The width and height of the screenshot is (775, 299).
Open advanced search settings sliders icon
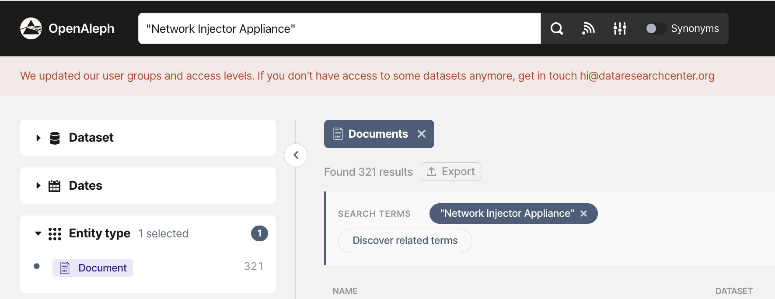(x=620, y=28)
